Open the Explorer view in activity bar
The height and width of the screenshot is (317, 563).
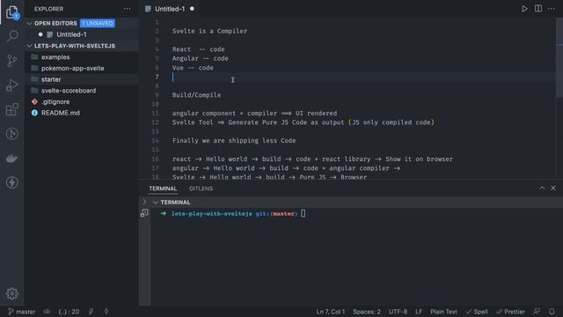[x=12, y=11]
